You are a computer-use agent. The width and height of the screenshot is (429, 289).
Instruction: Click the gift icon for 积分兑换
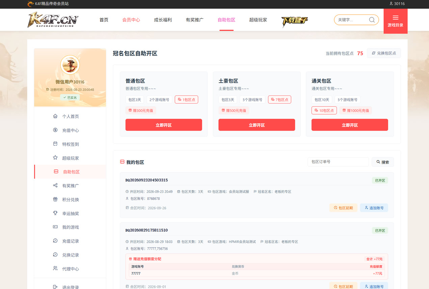55,199
